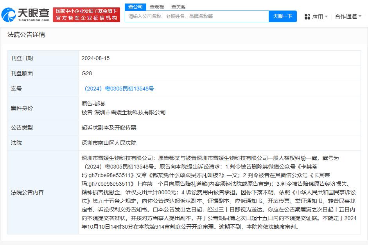Select the 刊登版面 value G28

[x=86, y=73]
